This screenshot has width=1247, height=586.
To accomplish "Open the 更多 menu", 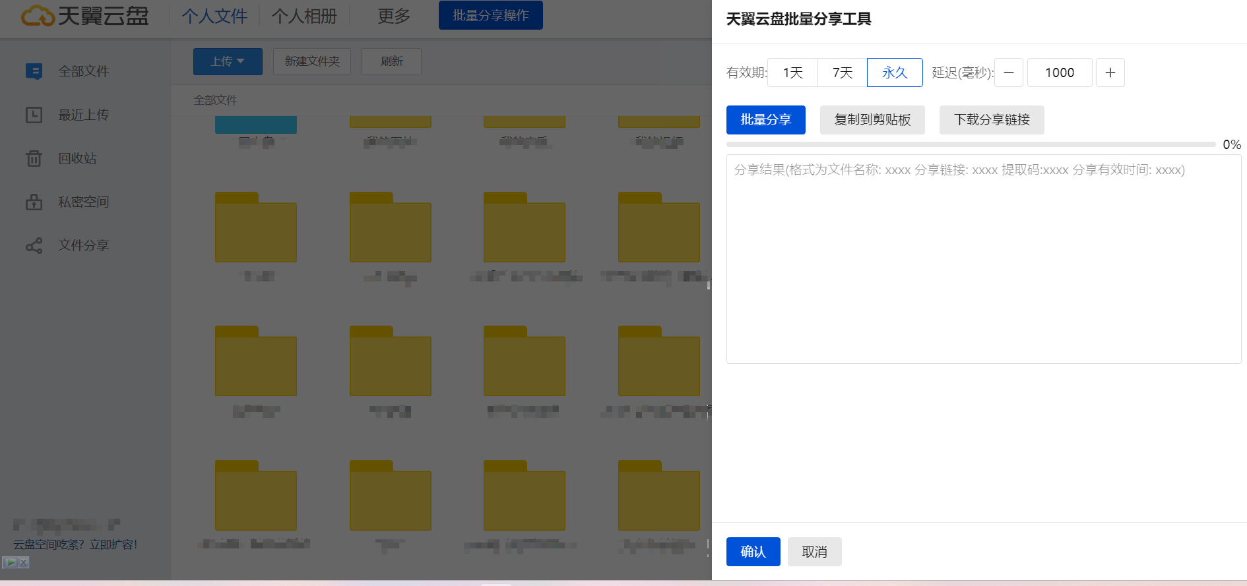I will tap(394, 16).
